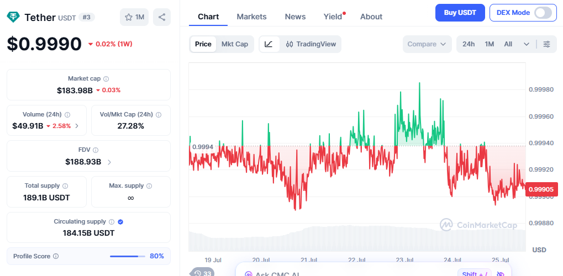Viewport: 563px width, 276px height.
Task: Click the volume histogram below the price chart
Action: click(357, 238)
